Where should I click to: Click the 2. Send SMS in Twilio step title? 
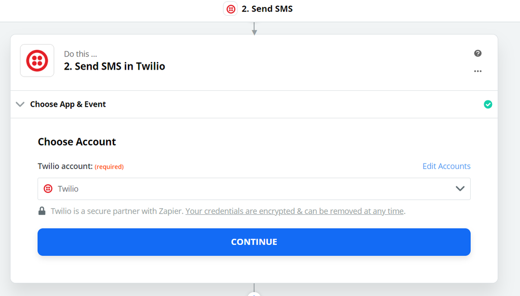point(115,66)
